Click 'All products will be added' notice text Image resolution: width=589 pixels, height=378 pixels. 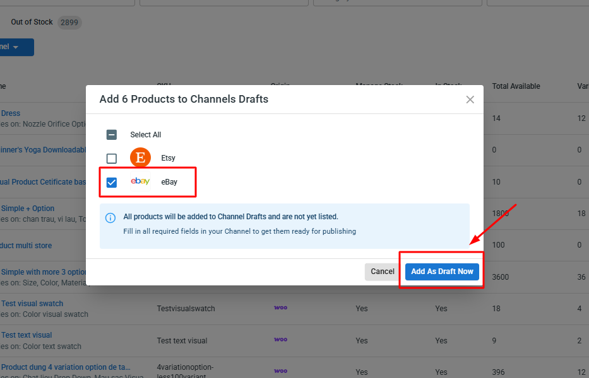230,217
